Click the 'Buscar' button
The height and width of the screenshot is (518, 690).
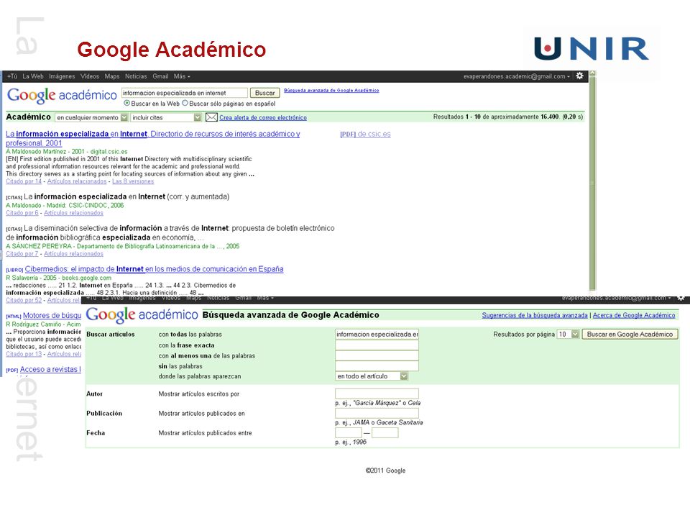265,93
